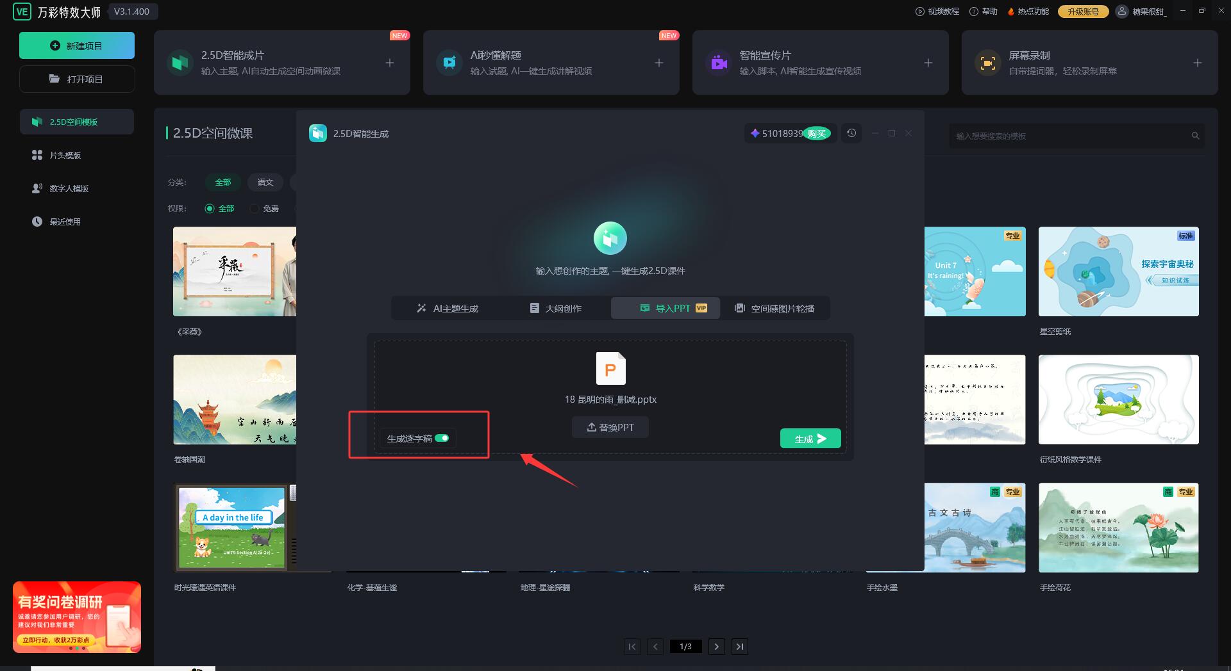Open the 星空剪纸 template thumbnail
Image resolution: width=1231 pixels, height=671 pixels.
pyautogui.click(x=1118, y=271)
